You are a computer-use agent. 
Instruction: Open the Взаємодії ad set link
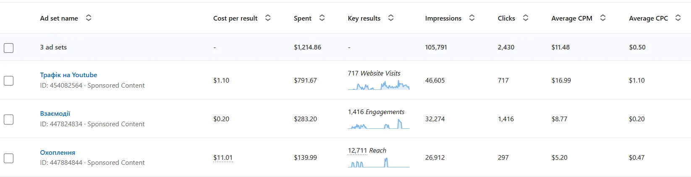(55, 114)
